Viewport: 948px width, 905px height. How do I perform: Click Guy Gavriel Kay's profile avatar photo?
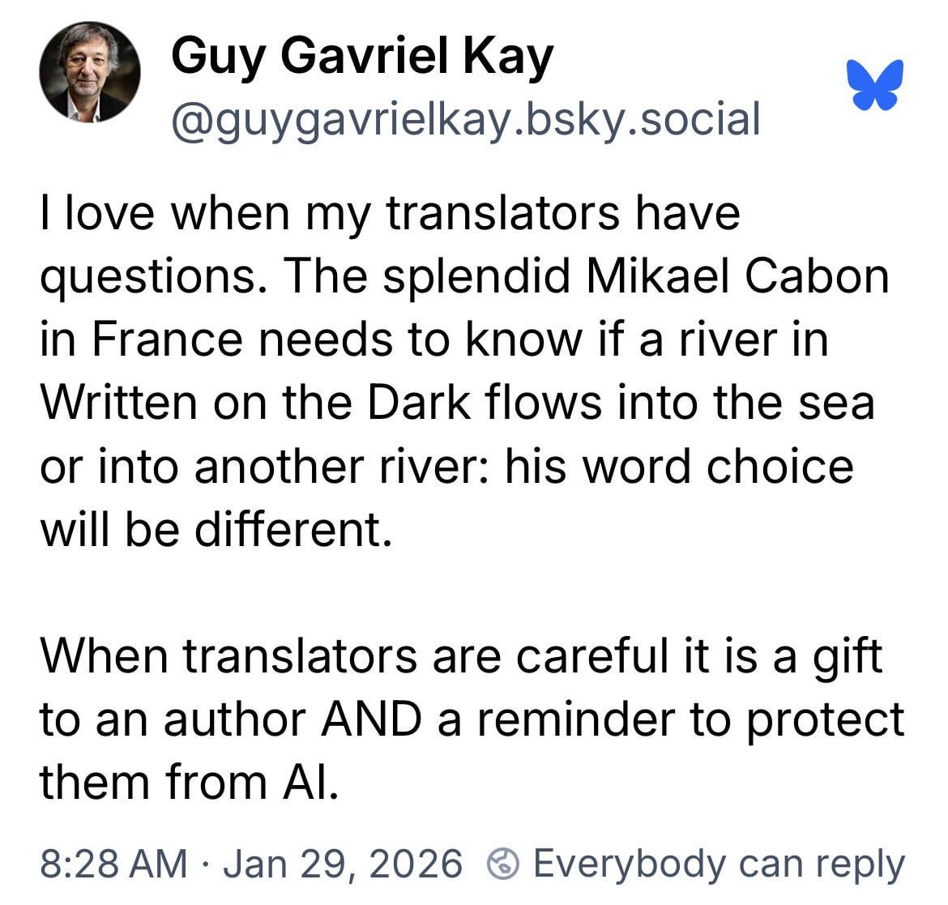click(90, 73)
